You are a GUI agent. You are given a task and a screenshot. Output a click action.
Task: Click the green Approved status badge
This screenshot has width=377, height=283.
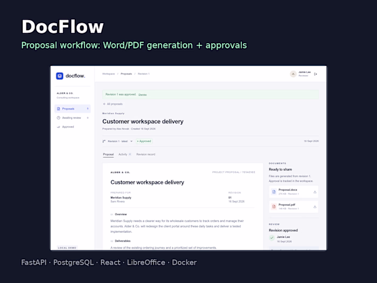click(144, 141)
